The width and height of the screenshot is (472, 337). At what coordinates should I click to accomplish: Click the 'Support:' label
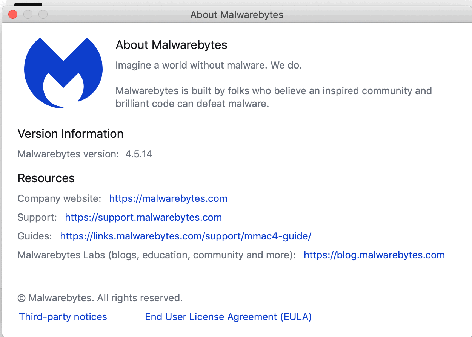tap(37, 217)
